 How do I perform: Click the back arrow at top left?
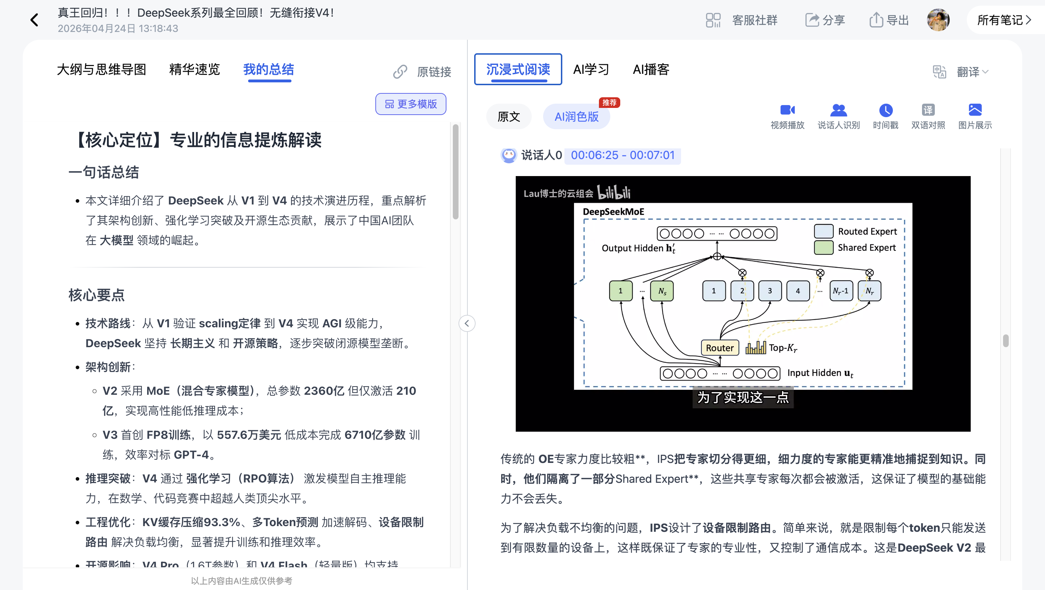34,20
